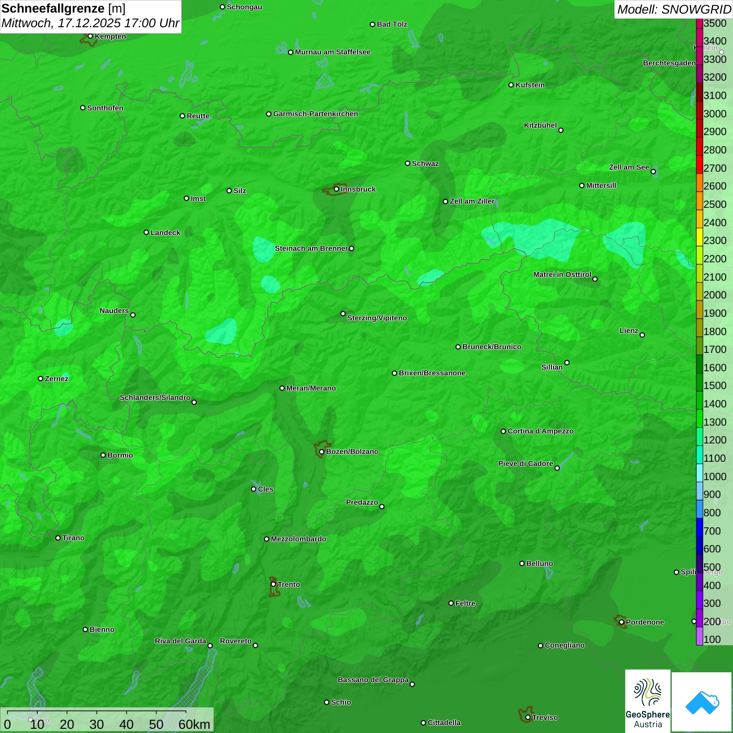The width and height of the screenshot is (733, 733).
Task: Click the Trento city marker
Action: coord(273,584)
